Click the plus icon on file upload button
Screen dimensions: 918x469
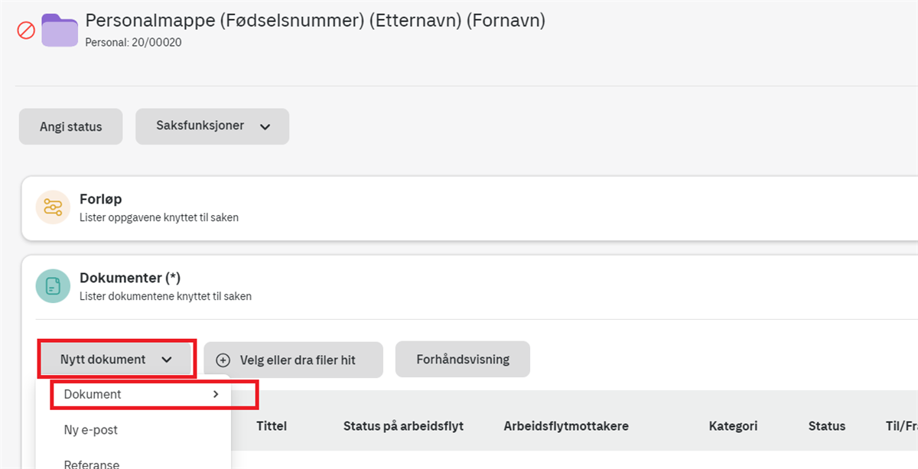[x=223, y=360]
